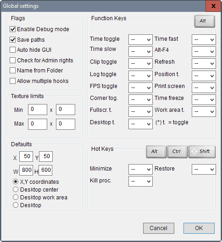Viewport: 222px width, 242px height.
Task: Click the Cancel button
Action: click(159, 228)
